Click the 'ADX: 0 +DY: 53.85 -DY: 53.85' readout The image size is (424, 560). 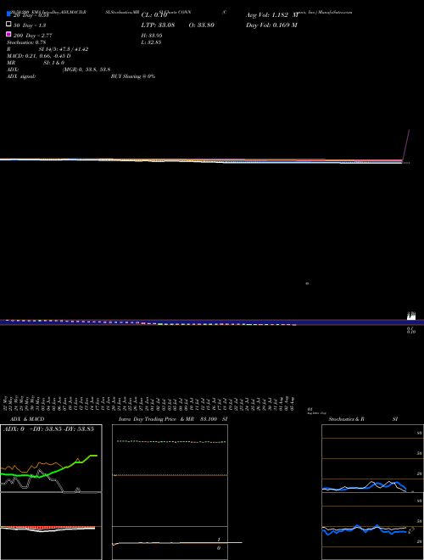[48, 428]
